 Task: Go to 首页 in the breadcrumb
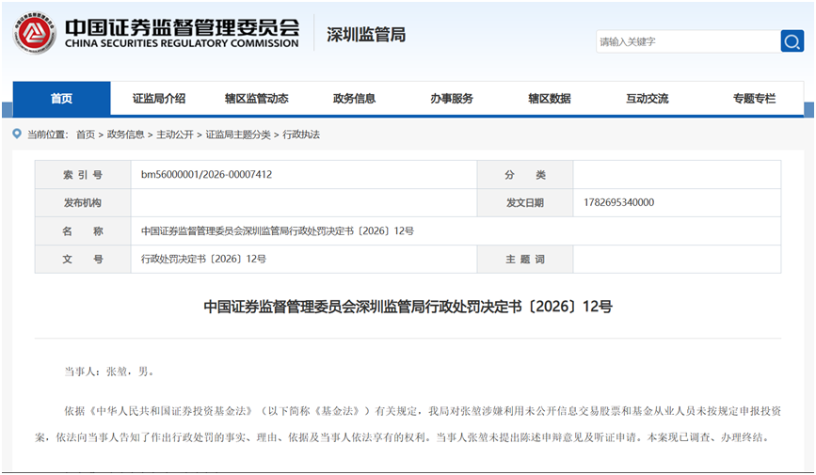click(86, 135)
